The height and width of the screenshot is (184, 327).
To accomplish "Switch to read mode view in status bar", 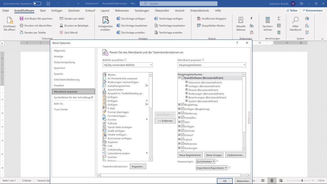I will [x=263, y=181].
